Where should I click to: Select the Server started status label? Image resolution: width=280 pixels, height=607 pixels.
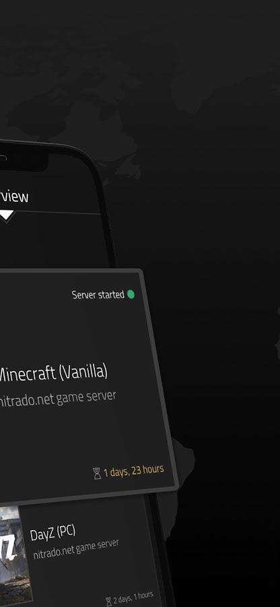click(x=98, y=295)
